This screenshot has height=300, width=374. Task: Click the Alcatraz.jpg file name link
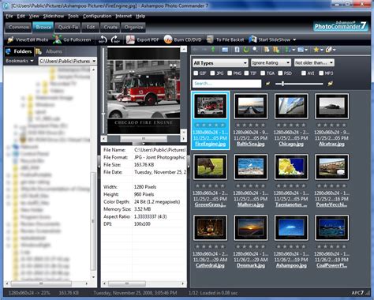pos(331,144)
